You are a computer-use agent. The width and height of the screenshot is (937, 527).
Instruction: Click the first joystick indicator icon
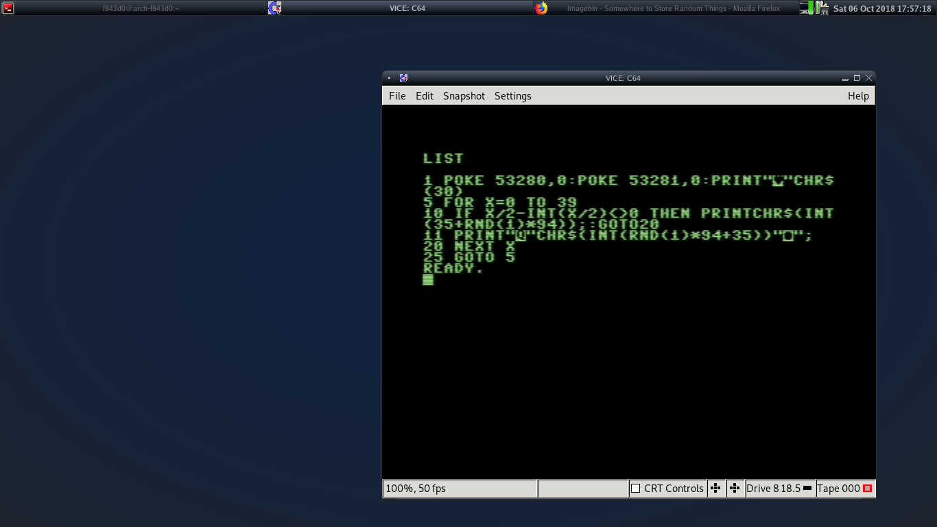click(x=716, y=489)
